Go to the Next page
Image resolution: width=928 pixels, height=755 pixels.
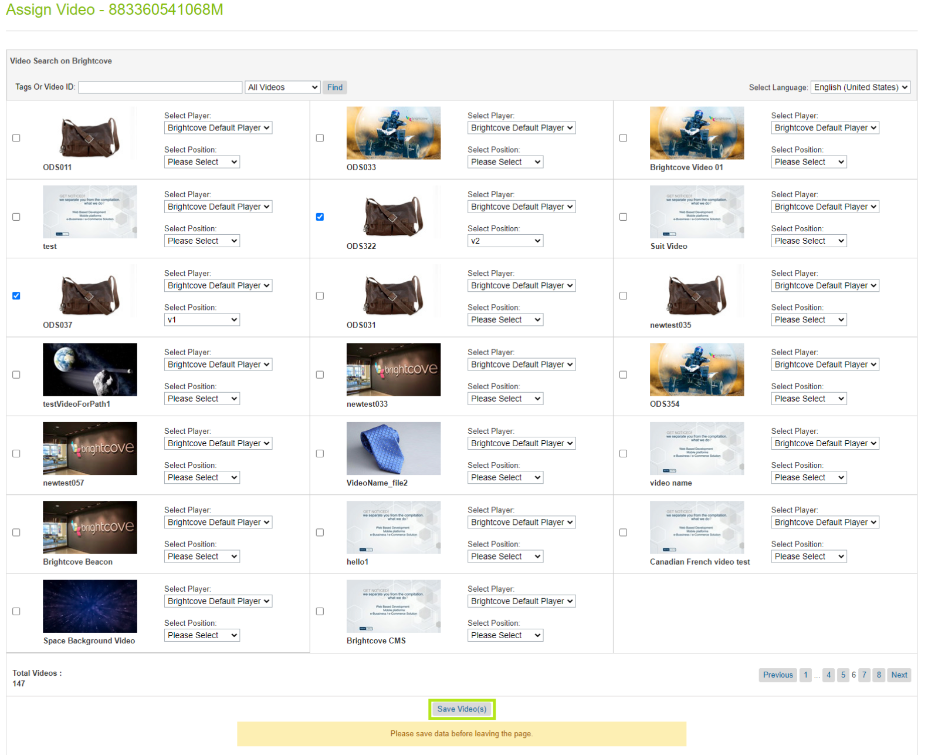(899, 675)
